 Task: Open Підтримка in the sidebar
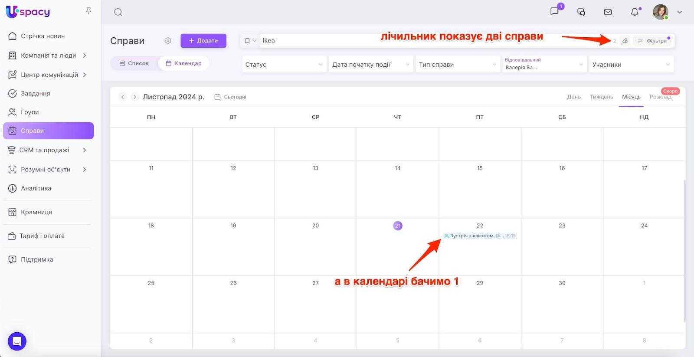(x=37, y=259)
